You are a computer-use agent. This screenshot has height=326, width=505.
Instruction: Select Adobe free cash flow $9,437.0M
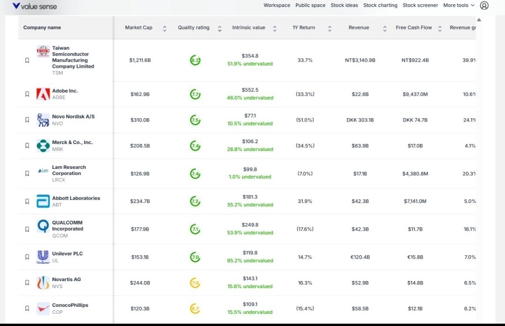(415, 94)
